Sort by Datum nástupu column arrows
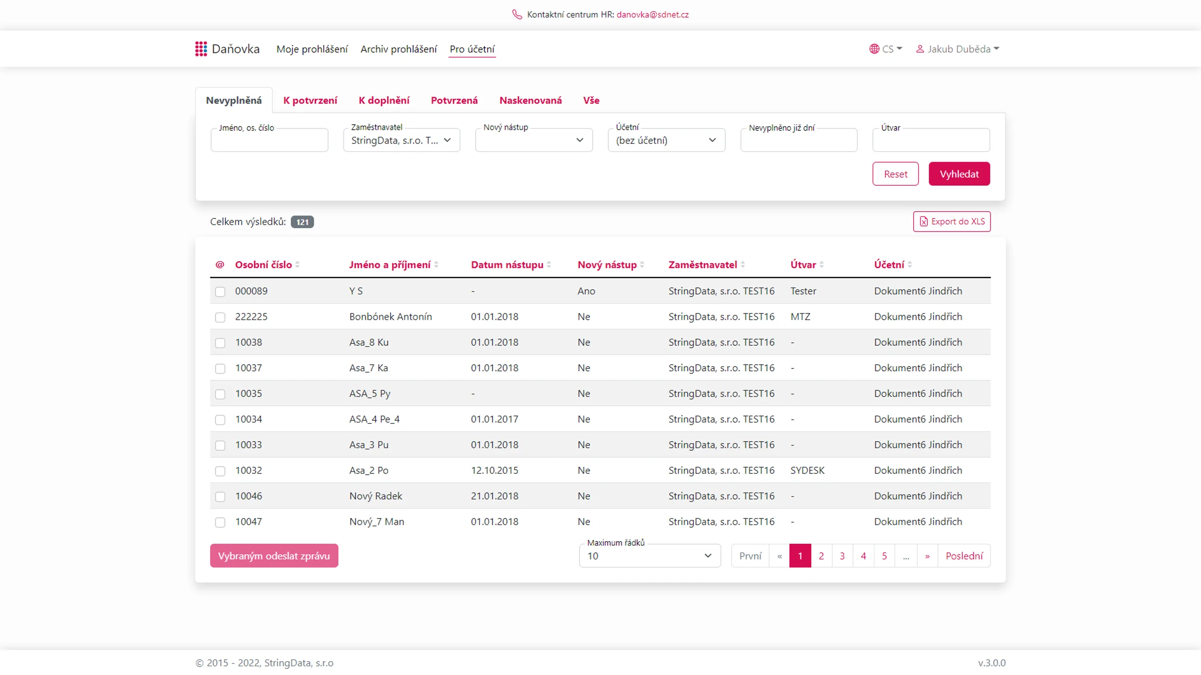Screen dimensions: 1201x675 549,265
